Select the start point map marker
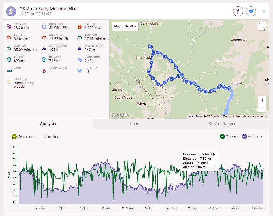This screenshot has width=273, height=216. tap(150, 46)
